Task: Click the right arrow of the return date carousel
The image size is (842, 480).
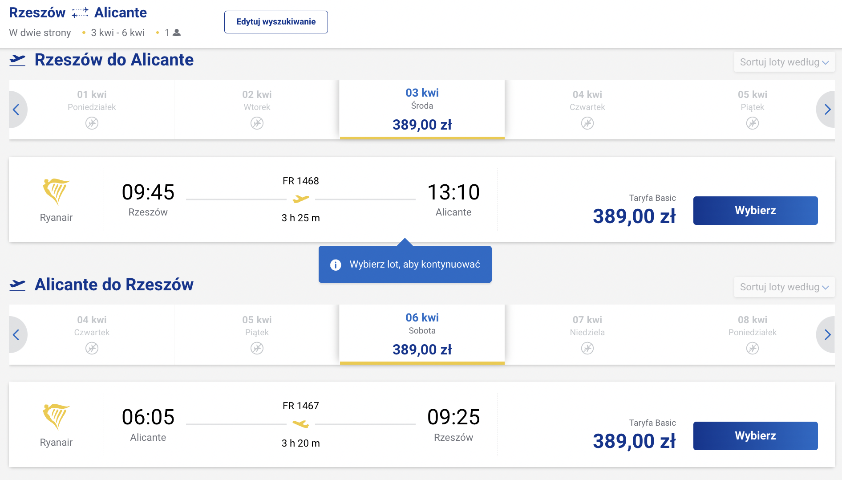Action: point(827,335)
